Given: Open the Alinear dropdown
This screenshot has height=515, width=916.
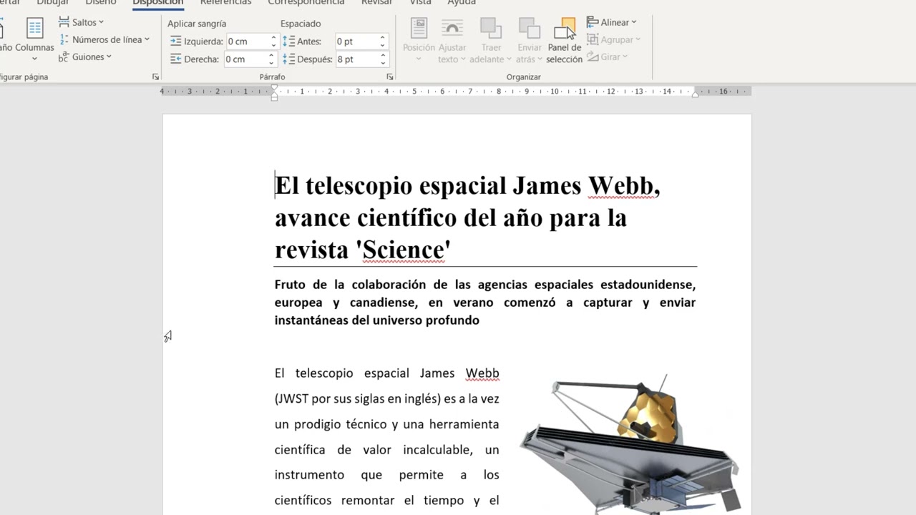Looking at the screenshot, I should [612, 22].
